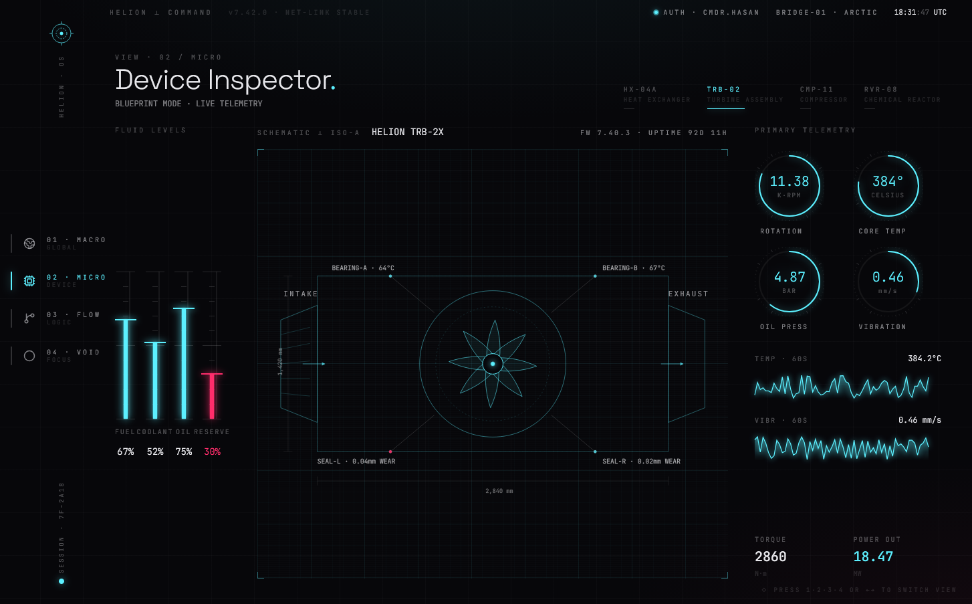Open the 01 Macro view

[59, 243]
